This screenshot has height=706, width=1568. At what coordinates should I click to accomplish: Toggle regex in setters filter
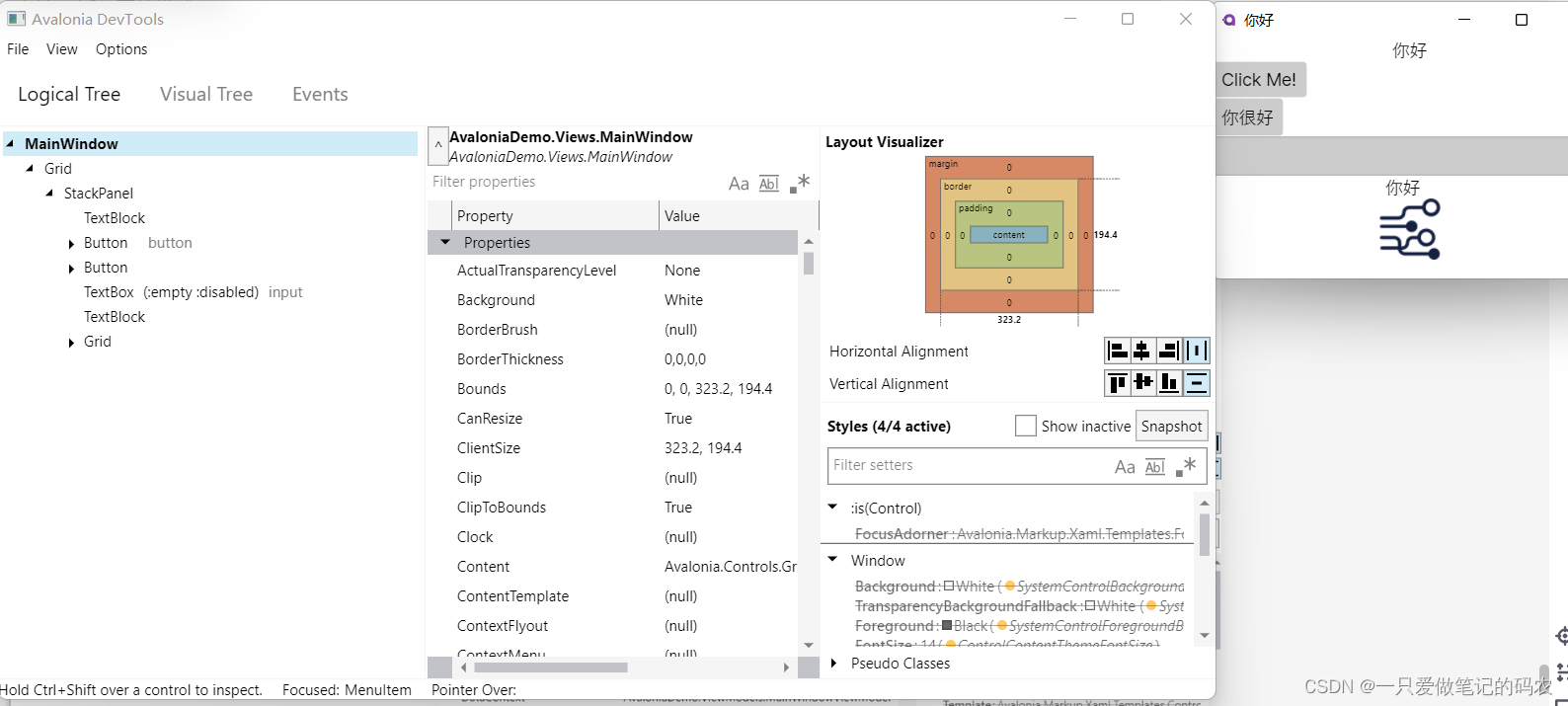[x=1186, y=466]
